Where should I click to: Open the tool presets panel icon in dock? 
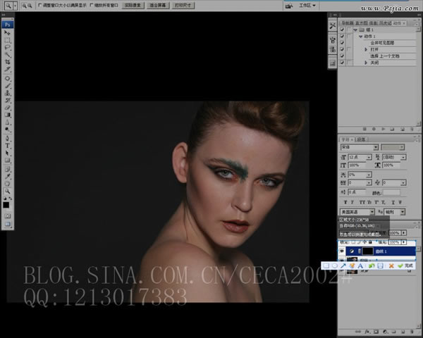point(332,26)
